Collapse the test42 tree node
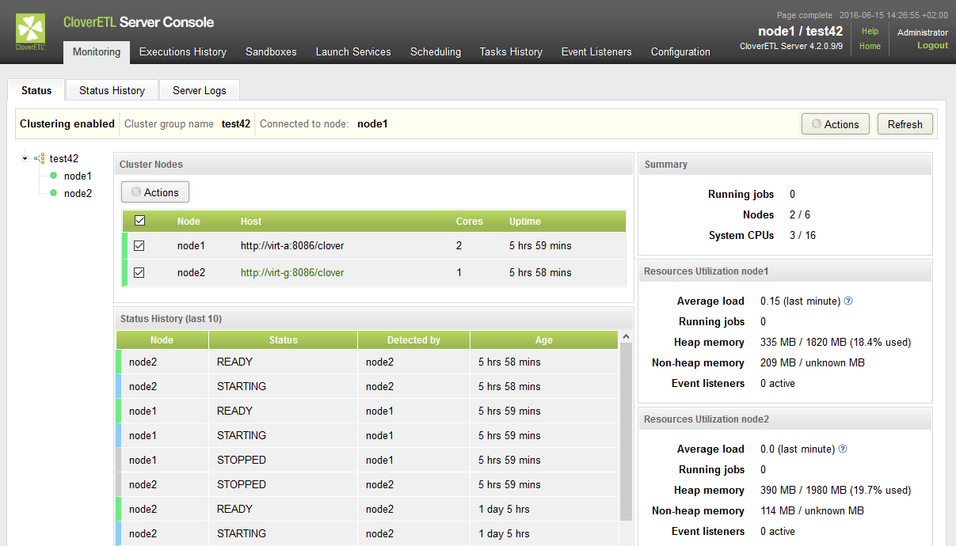956x546 pixels. (25, 158)
